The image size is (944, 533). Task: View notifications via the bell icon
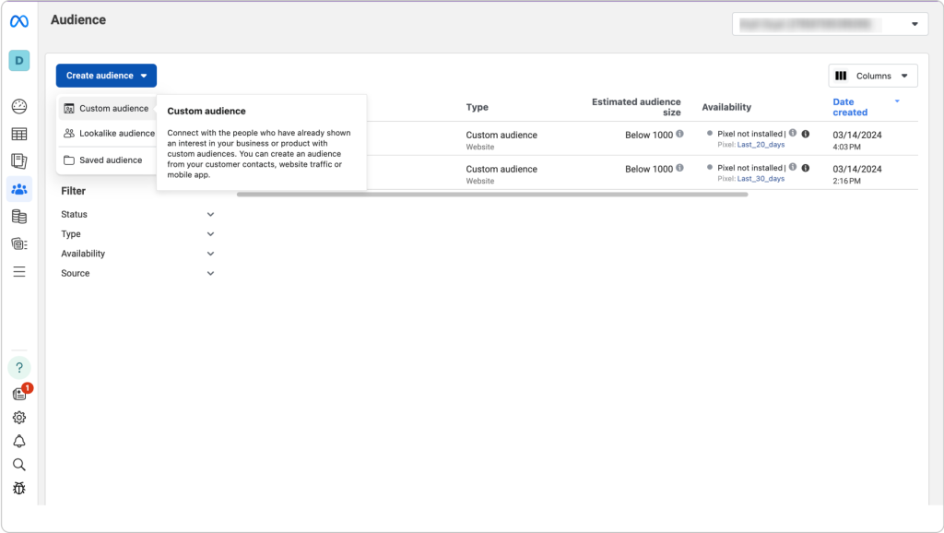coord(19,442)
